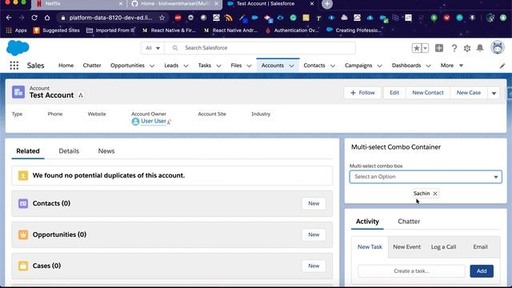Click the Salesforce cloud logo

click(18, 48)
